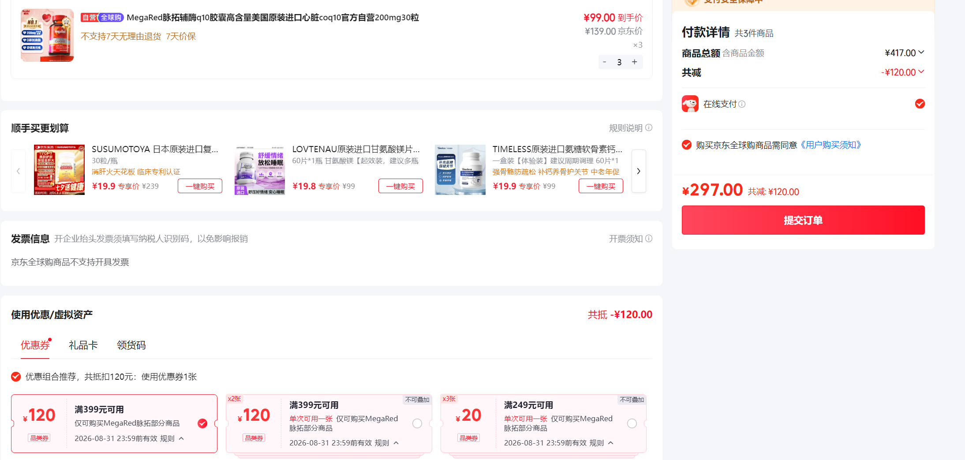This screenshot has height=460, width=965.
Task: Collapse 规则 on the x2张 ¥120 coupon
Action: tap(387, 443)
